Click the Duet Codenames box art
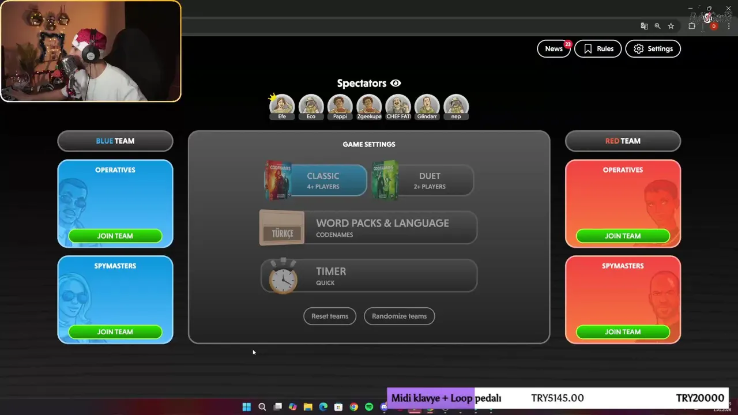The width and height of the screenshot is (738, 415). 385,180
